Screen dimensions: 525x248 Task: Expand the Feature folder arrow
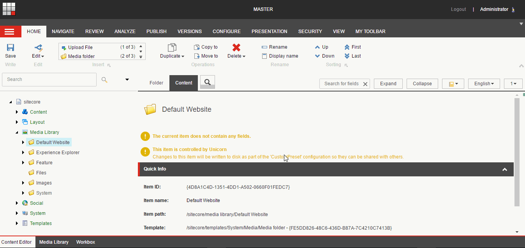pyautogui.click(x=23, y=163)
